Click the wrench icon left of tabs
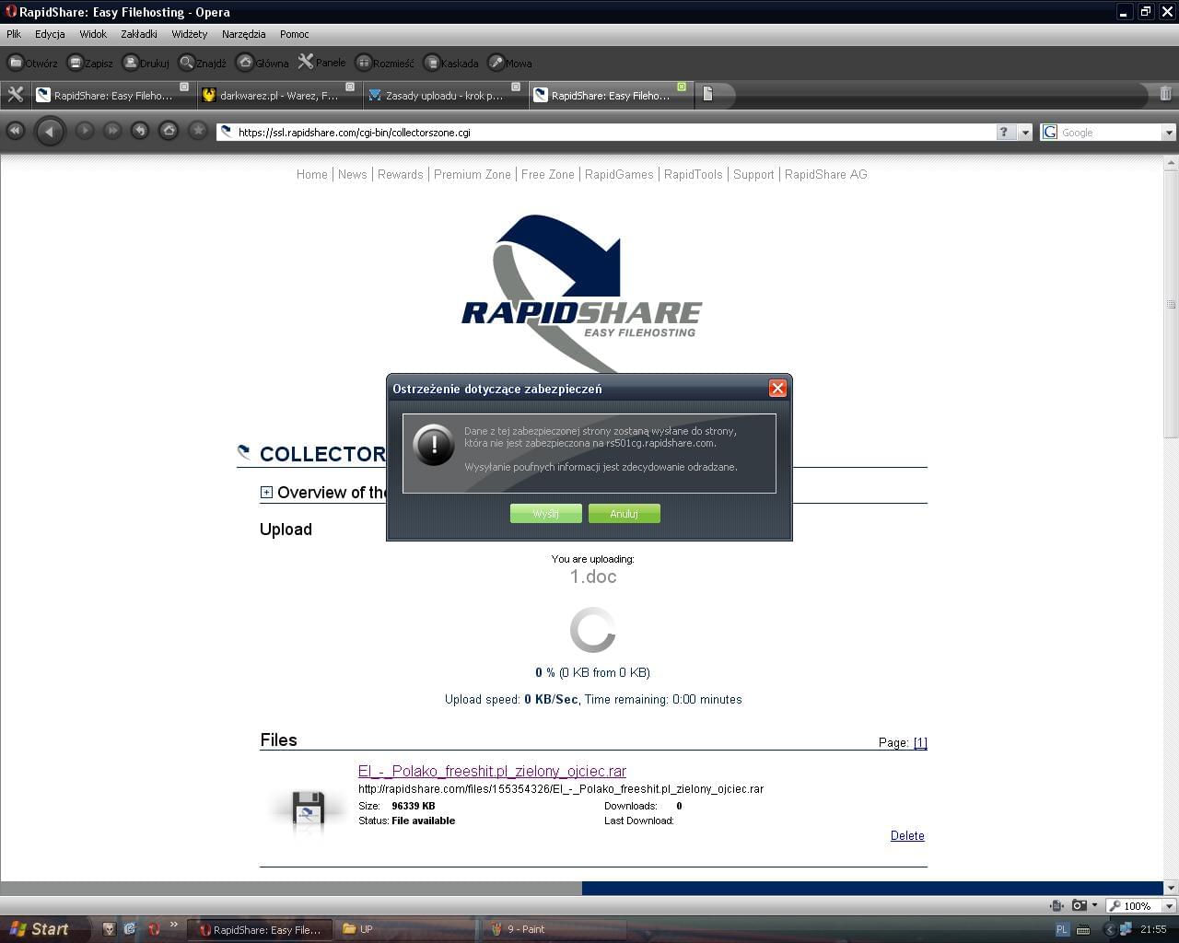 click(15, 94)
